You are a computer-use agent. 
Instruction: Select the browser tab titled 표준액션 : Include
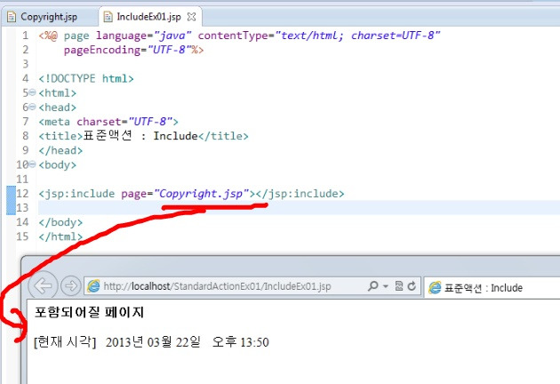point(492,287)
